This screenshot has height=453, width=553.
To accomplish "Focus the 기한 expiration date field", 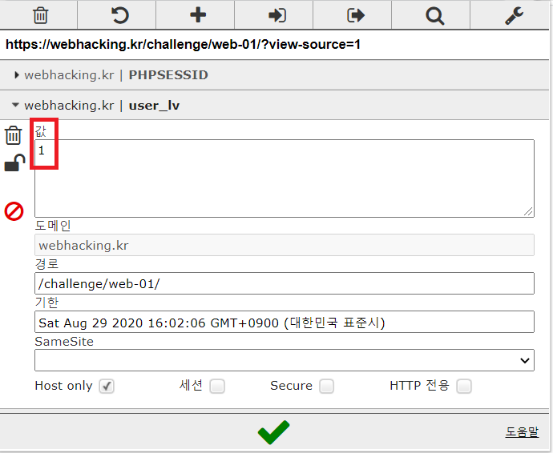I will point(285,322).
